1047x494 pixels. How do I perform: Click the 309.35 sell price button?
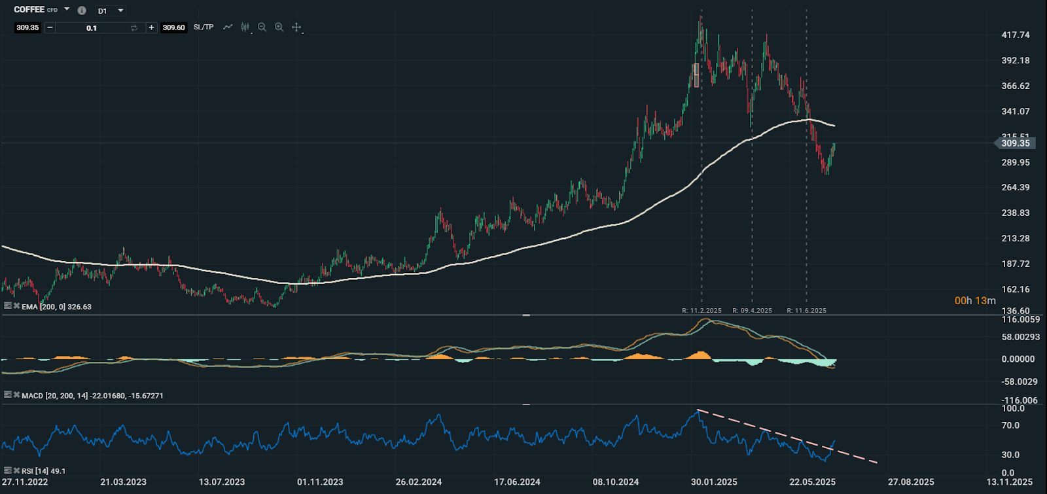coord(27,27)
